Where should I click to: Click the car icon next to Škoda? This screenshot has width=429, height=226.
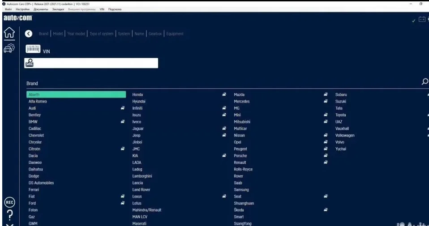click(326, 209)
